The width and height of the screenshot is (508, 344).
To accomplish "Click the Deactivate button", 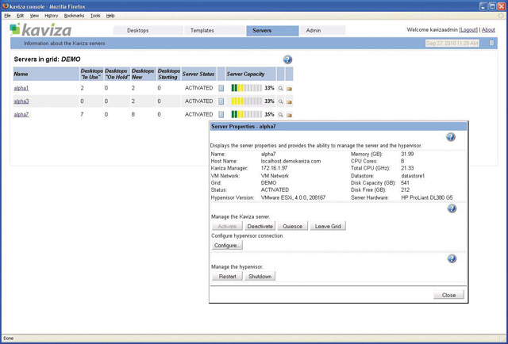I will coord(260,226).
